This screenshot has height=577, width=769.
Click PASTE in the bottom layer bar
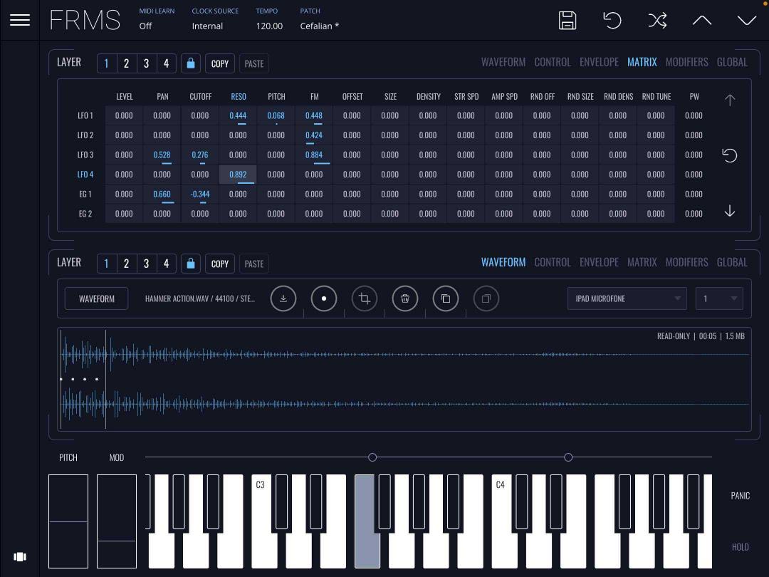254,264
